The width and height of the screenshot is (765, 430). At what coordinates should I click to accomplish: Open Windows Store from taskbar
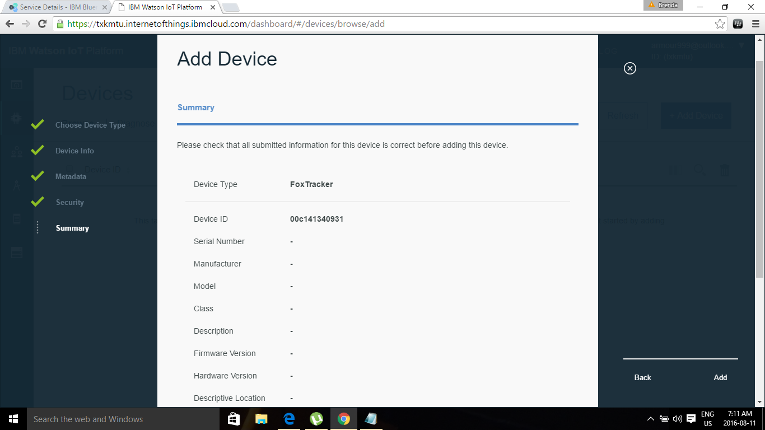(x=234, y=419)
